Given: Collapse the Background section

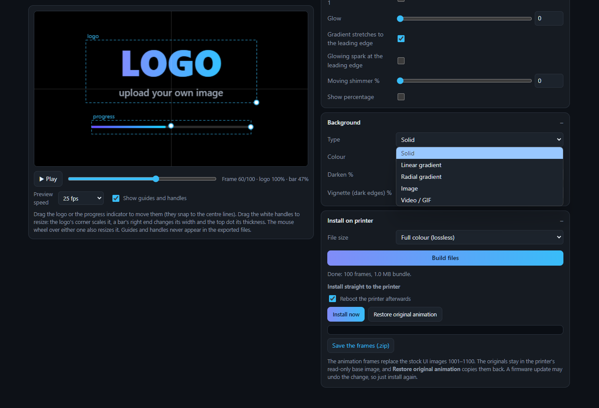Looking at the screenshot, I should point(561,123).
